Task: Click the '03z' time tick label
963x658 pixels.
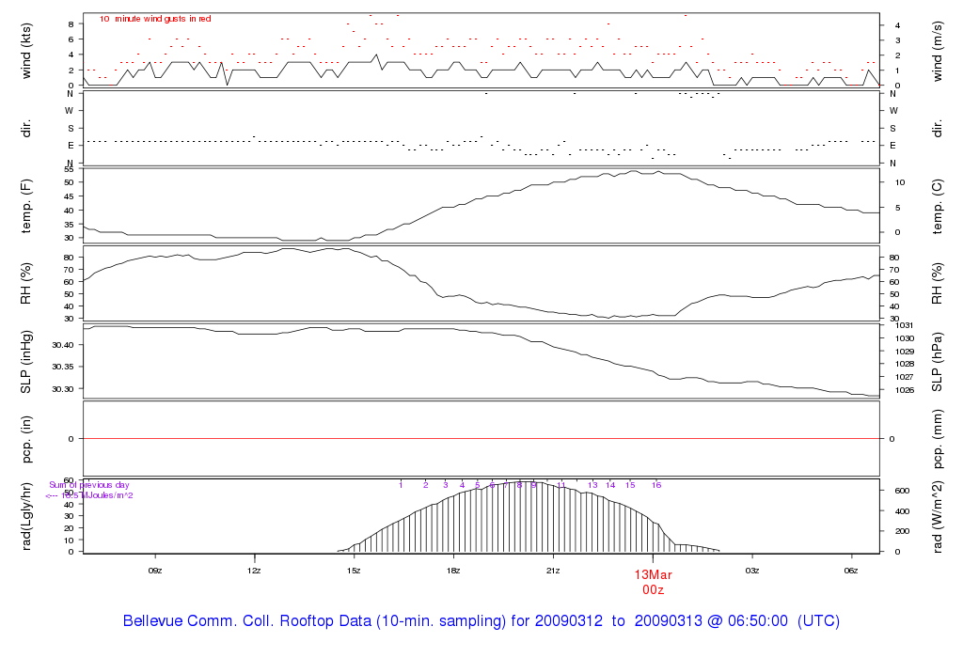Action: click(752, 571)
